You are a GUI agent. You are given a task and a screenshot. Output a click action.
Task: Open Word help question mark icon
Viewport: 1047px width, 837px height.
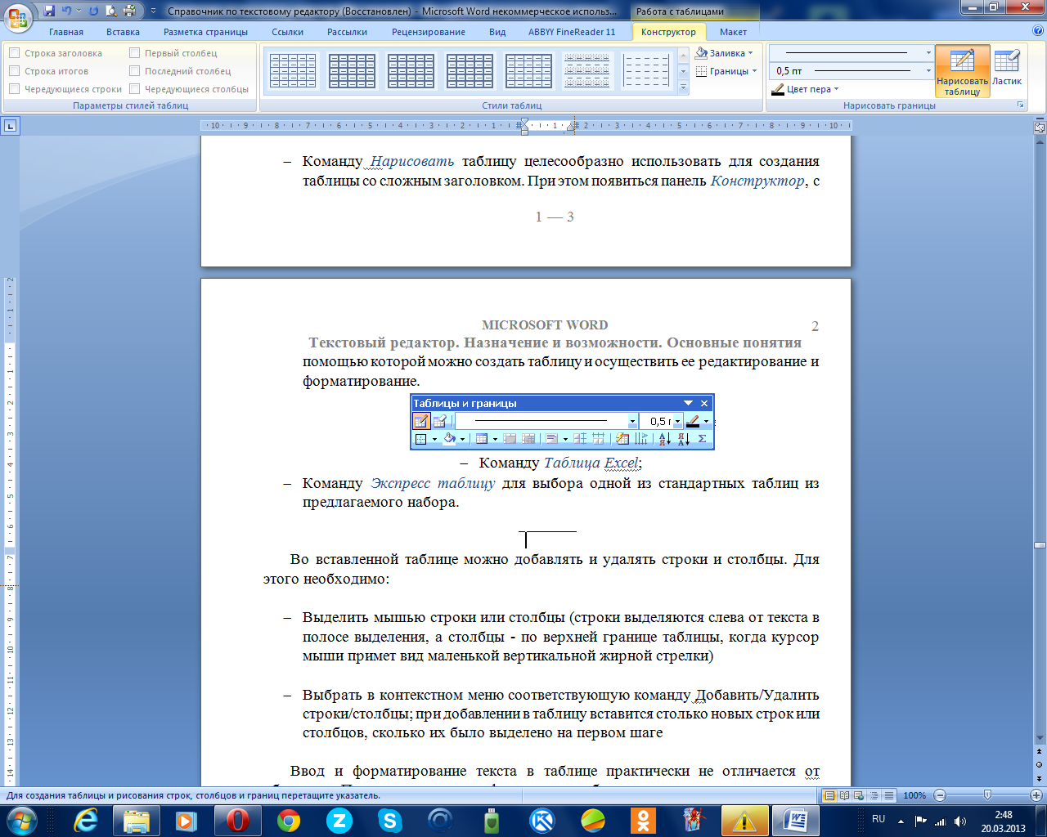1038,32
